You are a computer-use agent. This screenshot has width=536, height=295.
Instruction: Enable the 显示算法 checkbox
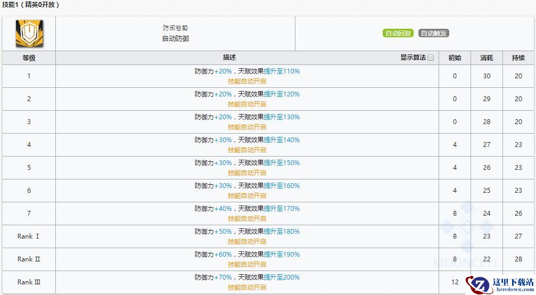pyautogui.click(x=430, y=58)
